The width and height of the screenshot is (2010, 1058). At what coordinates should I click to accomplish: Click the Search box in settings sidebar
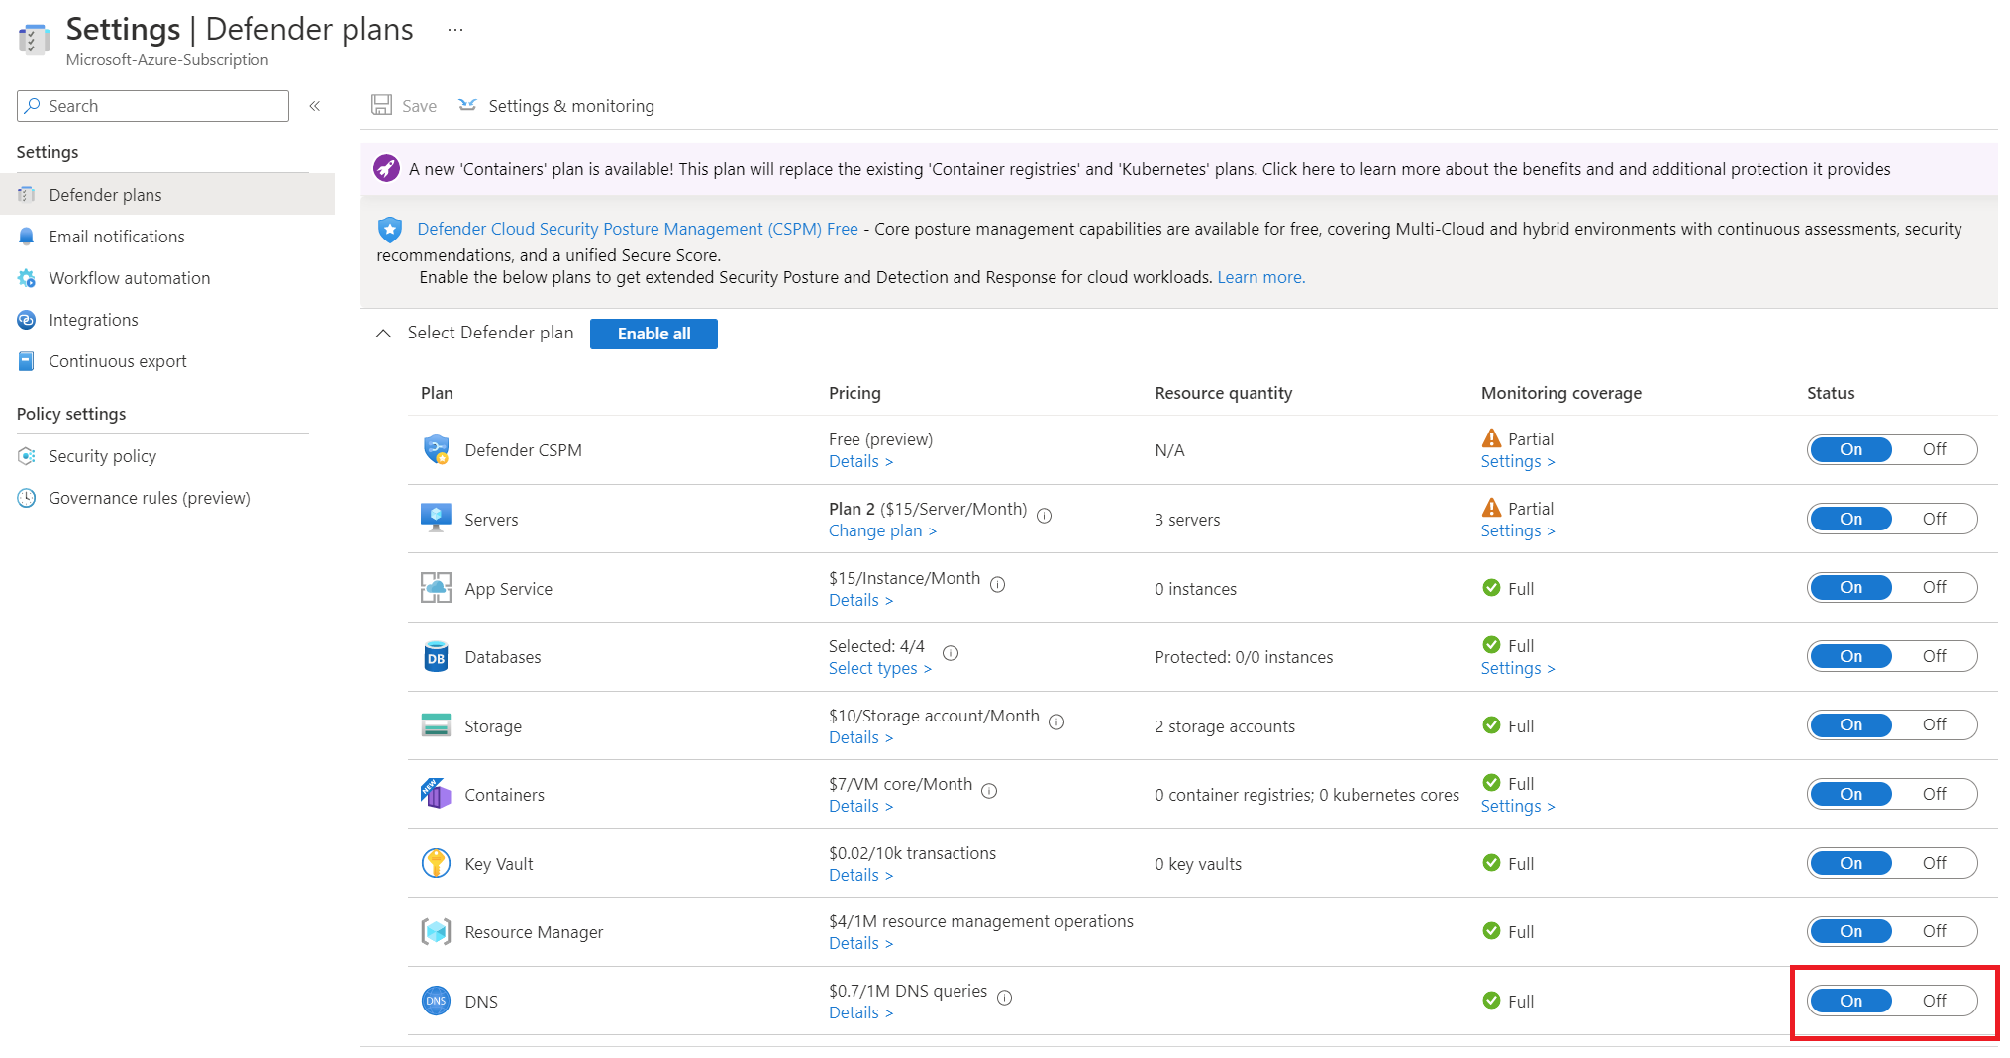point(152,106)
